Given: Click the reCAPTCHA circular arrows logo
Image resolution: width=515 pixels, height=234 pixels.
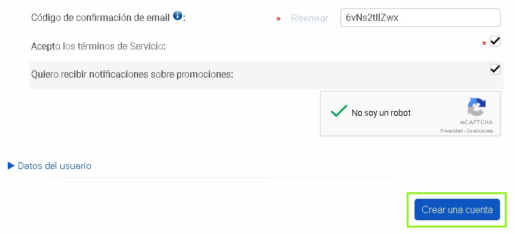Looking at the screenshot, I should [477, 107].
